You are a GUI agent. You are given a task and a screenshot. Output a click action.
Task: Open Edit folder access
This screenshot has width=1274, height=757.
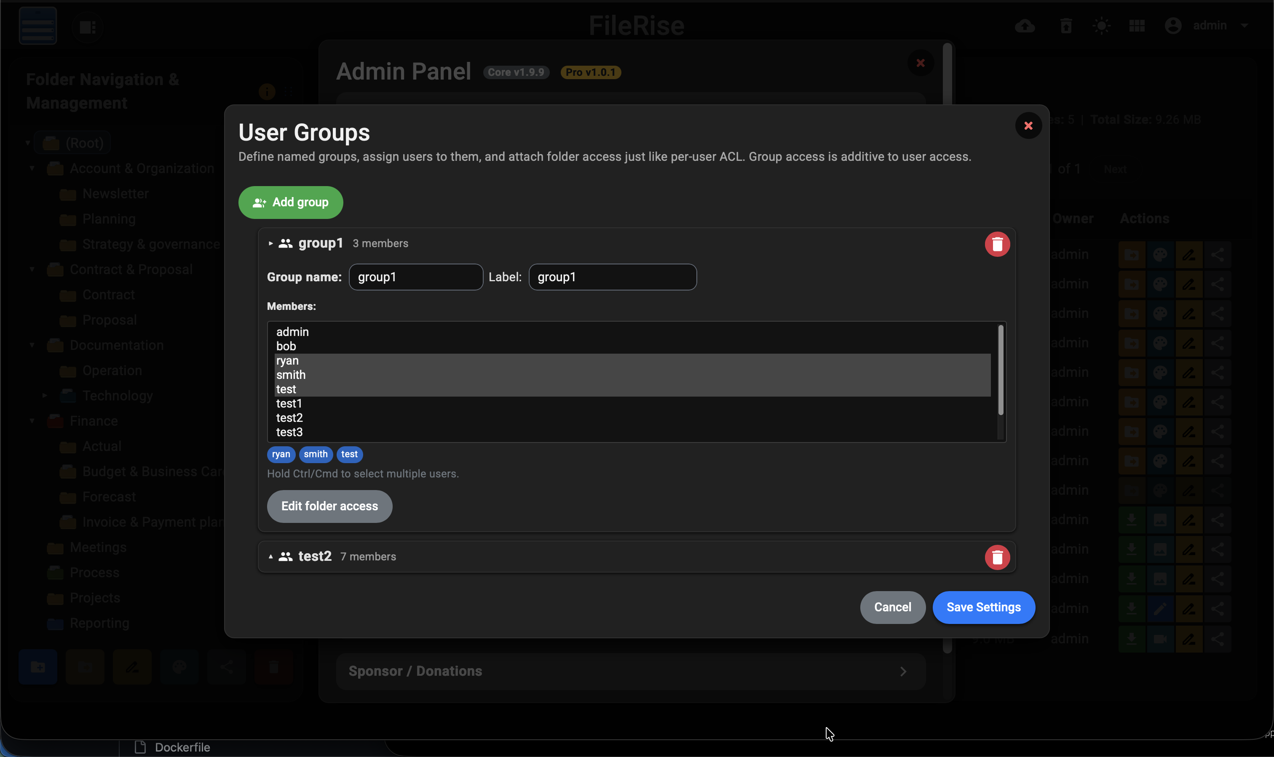pos(329,506)
